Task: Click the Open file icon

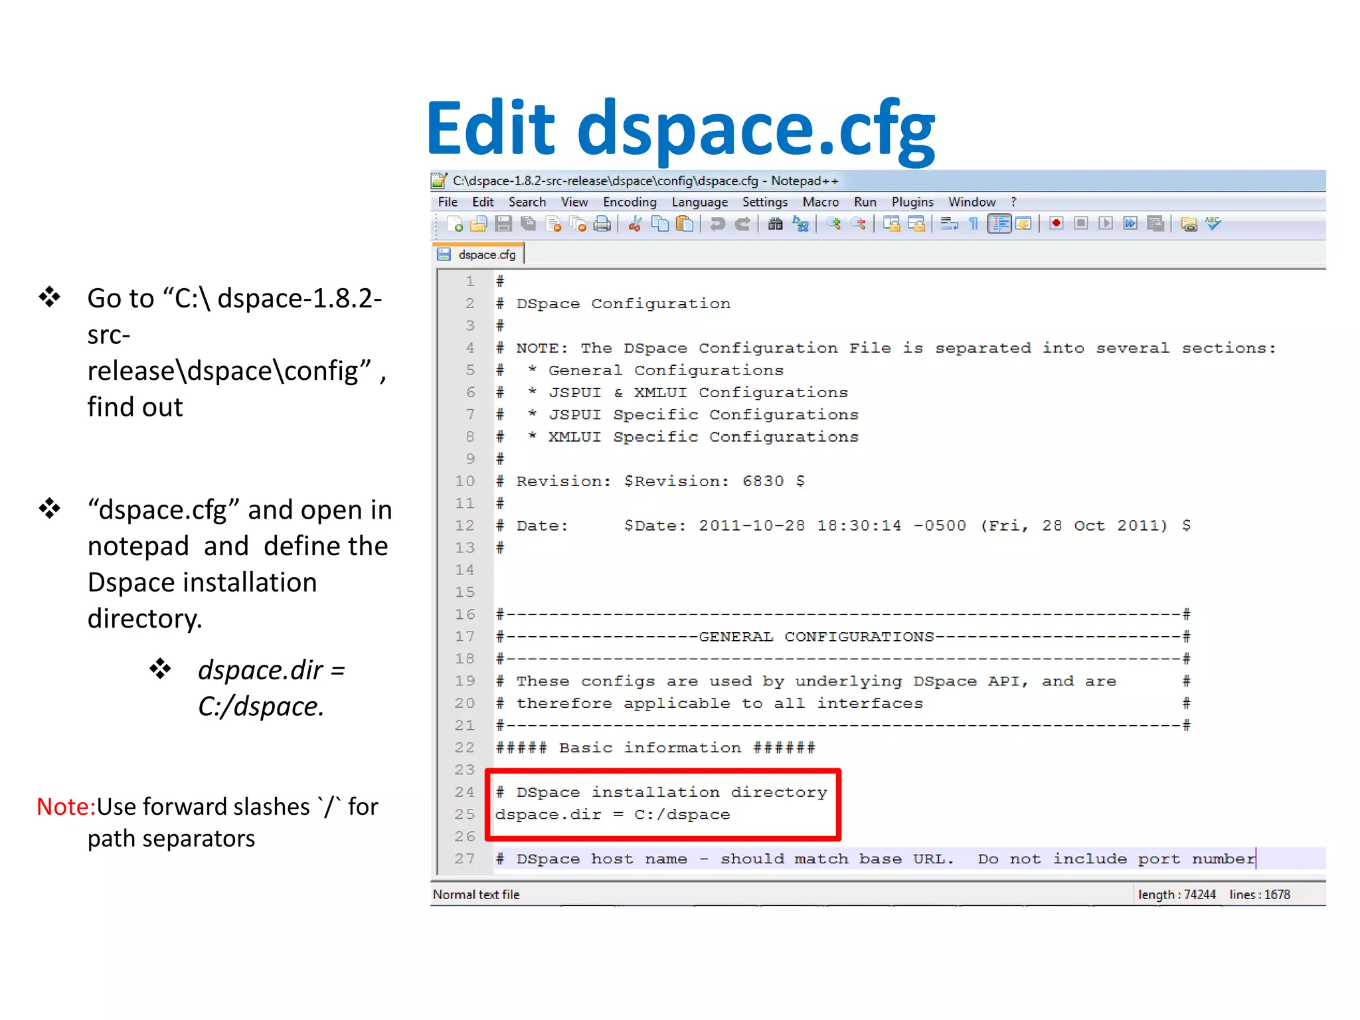Action: (x=479, y=224)
